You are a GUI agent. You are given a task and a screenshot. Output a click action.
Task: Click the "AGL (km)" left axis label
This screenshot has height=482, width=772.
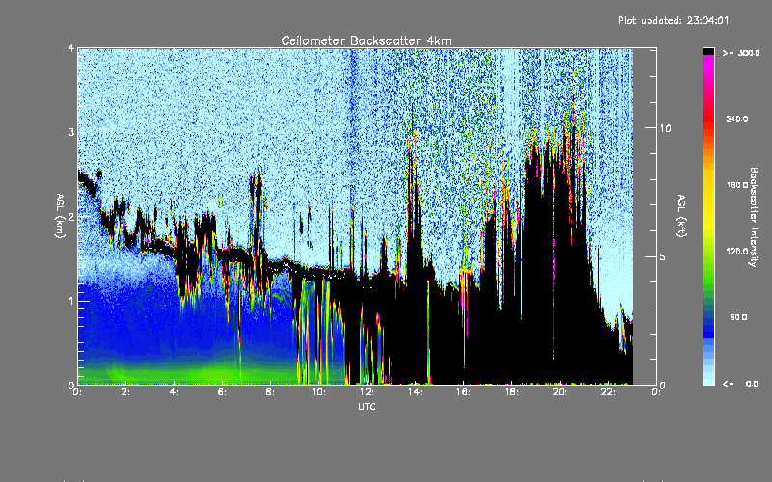pyautogui.click(x=60, y=216)
